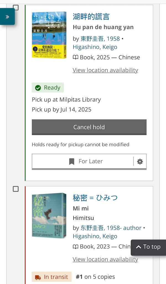
Task: Click book format icon next to Book, 2023
Action: [76, 247]
